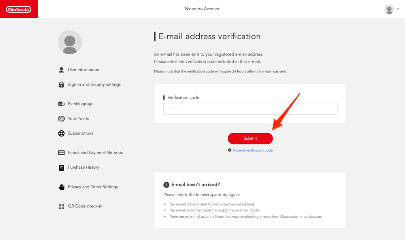
Task: Select Privacy and Other Settings
Action: pyautogui.click(x=93, y=187)
